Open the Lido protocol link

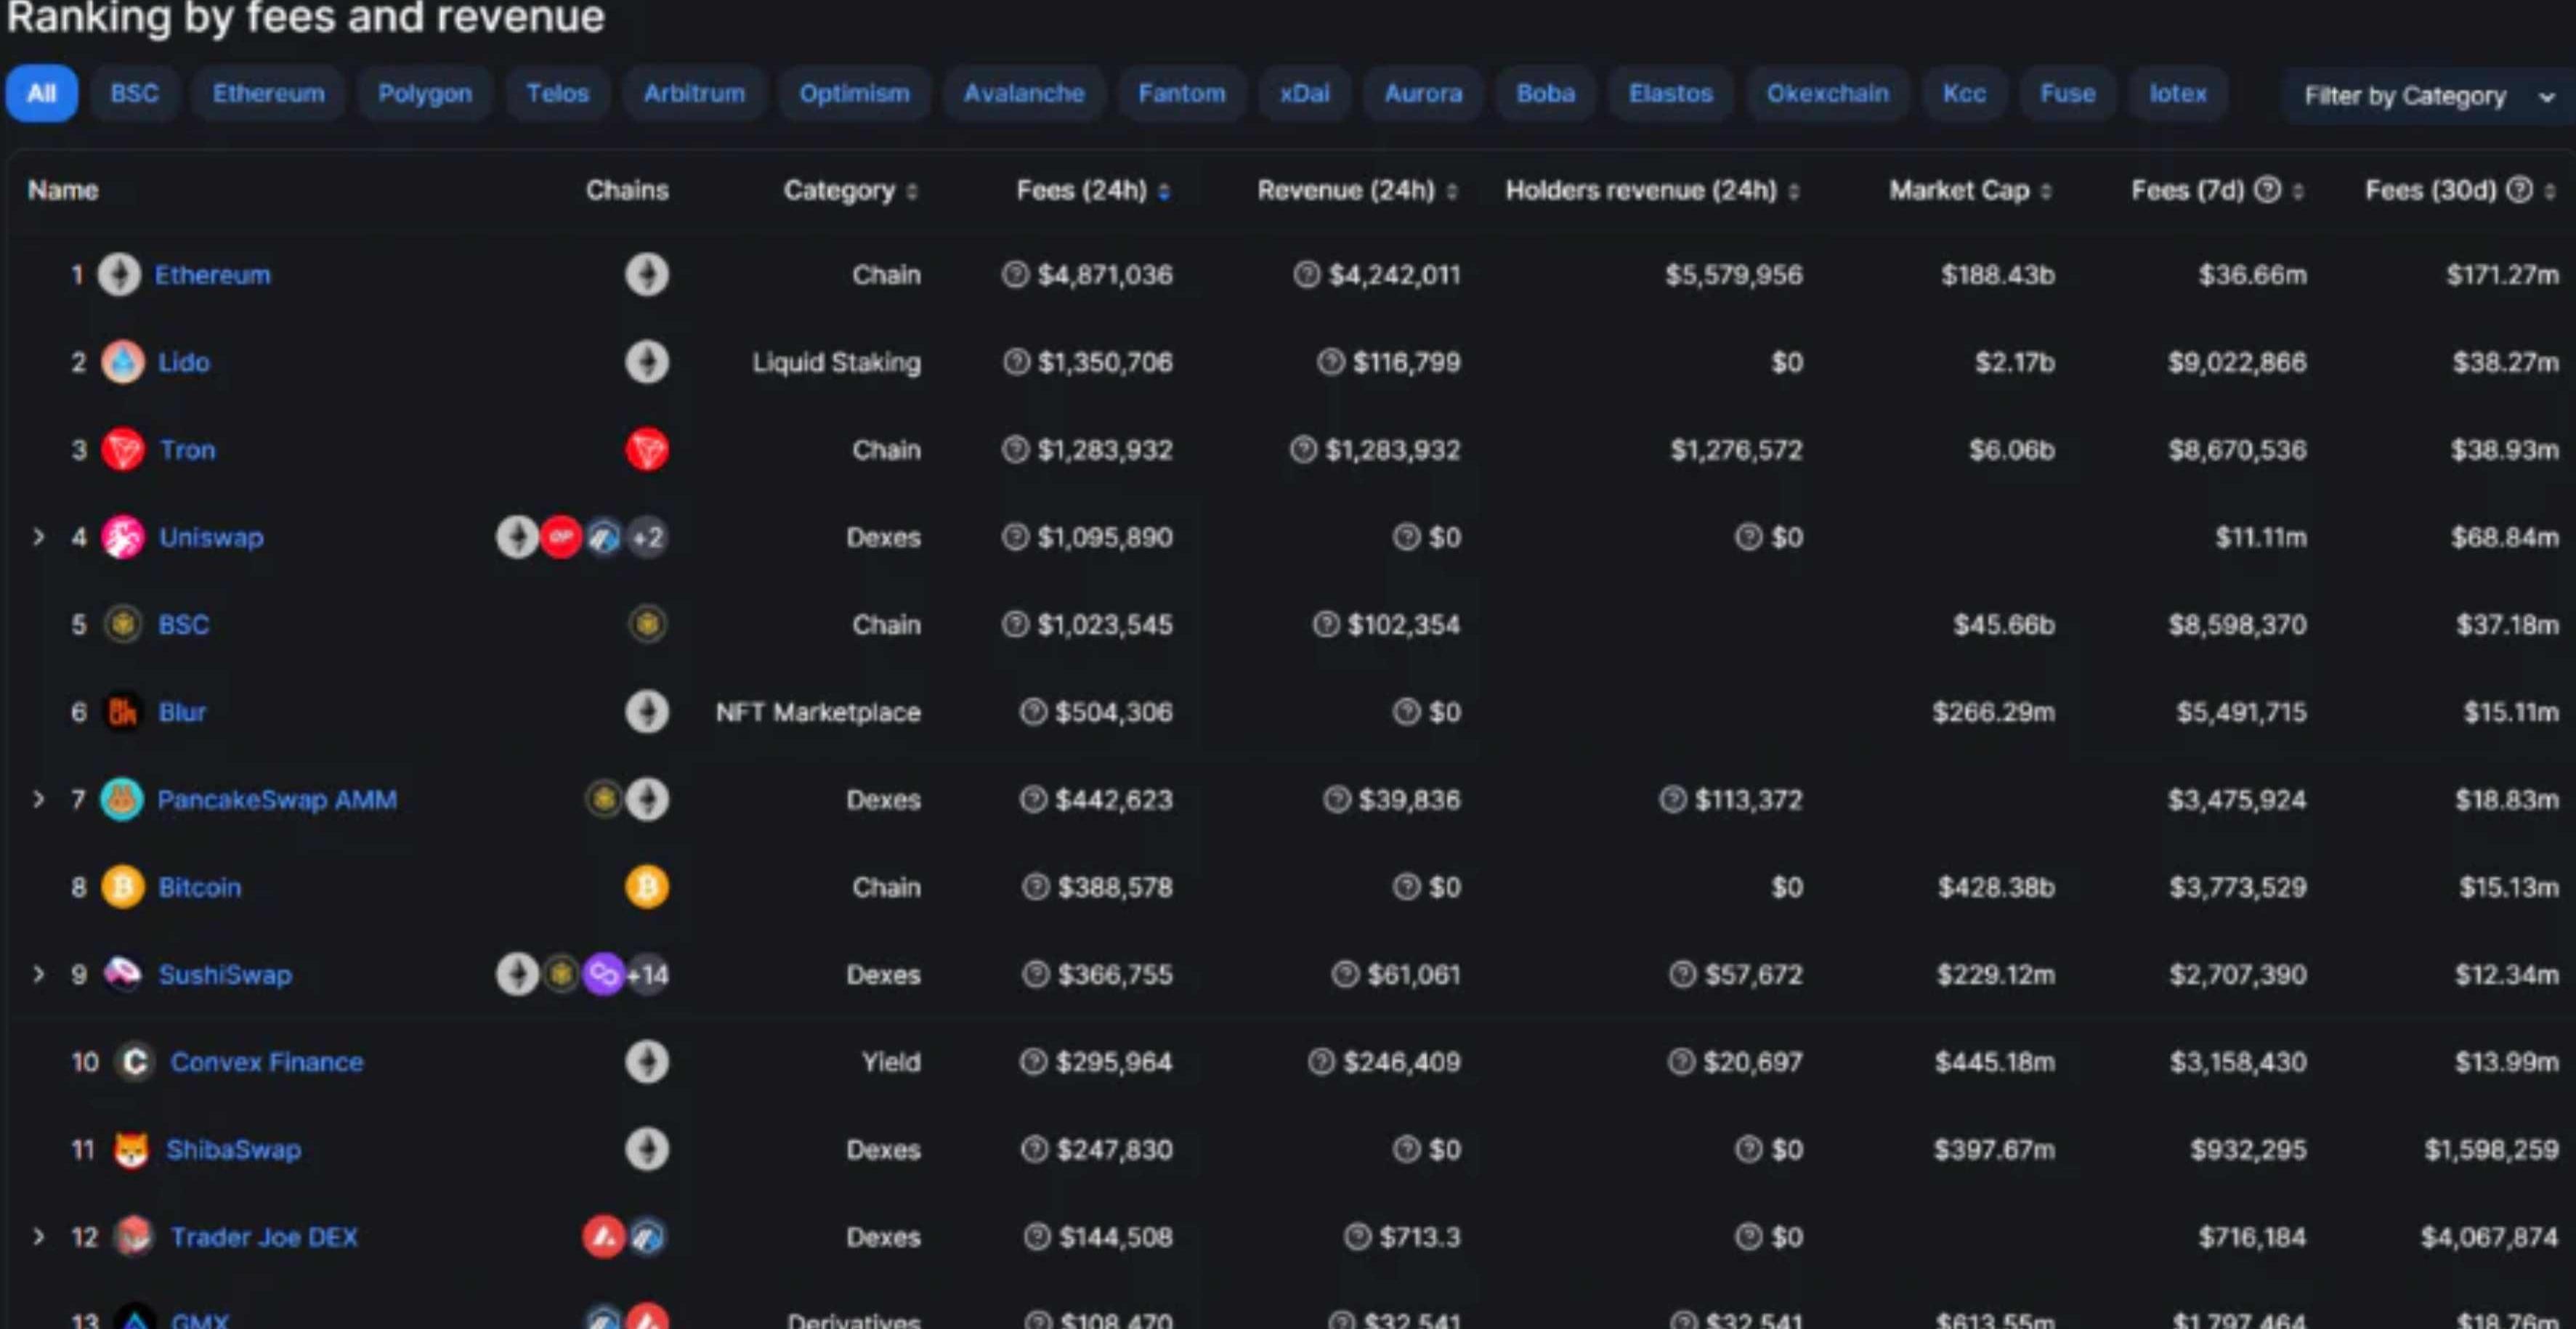pyautogui.click(x=184, y=363)
